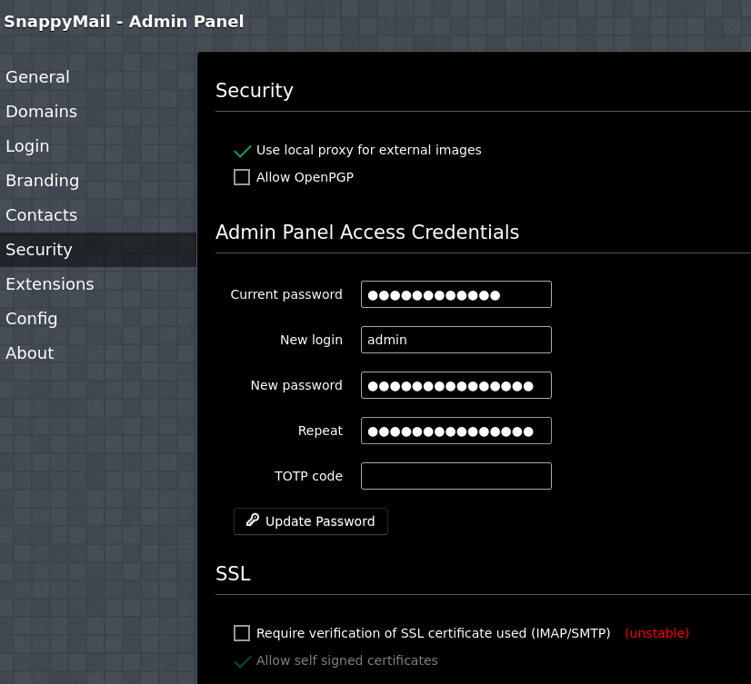Click the Repeat password field
Viewport: 751px width, 684px height.
[x=456, y=431]
